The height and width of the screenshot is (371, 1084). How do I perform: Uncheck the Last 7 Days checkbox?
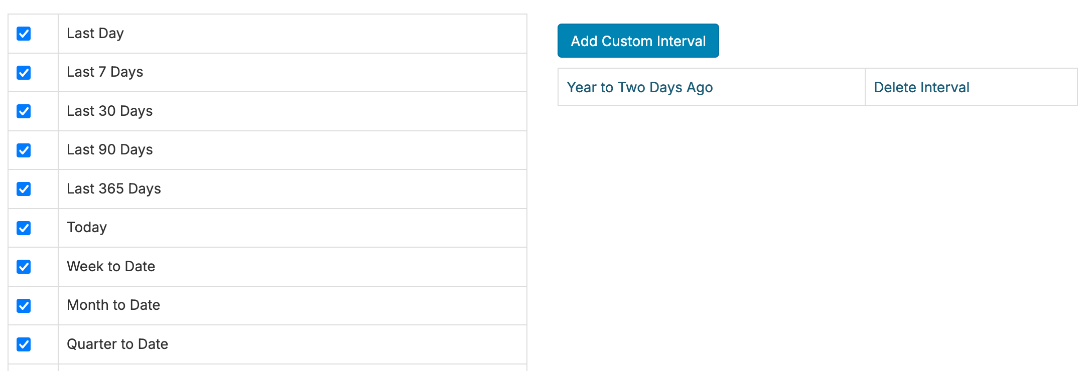click(x=24, y=73)
